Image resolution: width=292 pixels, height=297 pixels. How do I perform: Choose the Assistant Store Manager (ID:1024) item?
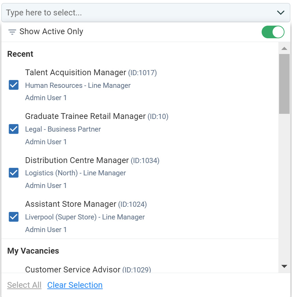(x=86, y=204)
